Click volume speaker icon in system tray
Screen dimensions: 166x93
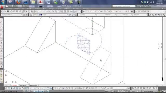point(154,2)
